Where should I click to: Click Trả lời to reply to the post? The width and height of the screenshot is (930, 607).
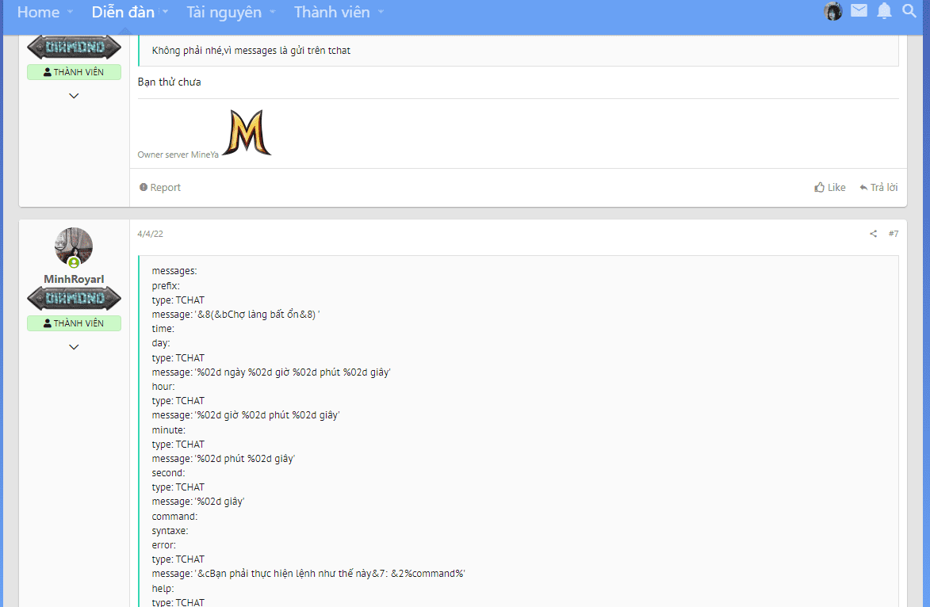[878, 187]
